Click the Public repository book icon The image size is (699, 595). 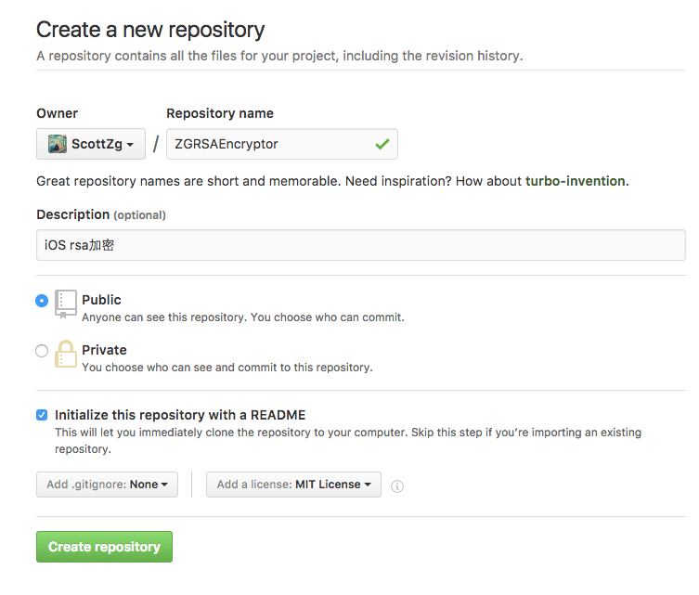[65, 304]
